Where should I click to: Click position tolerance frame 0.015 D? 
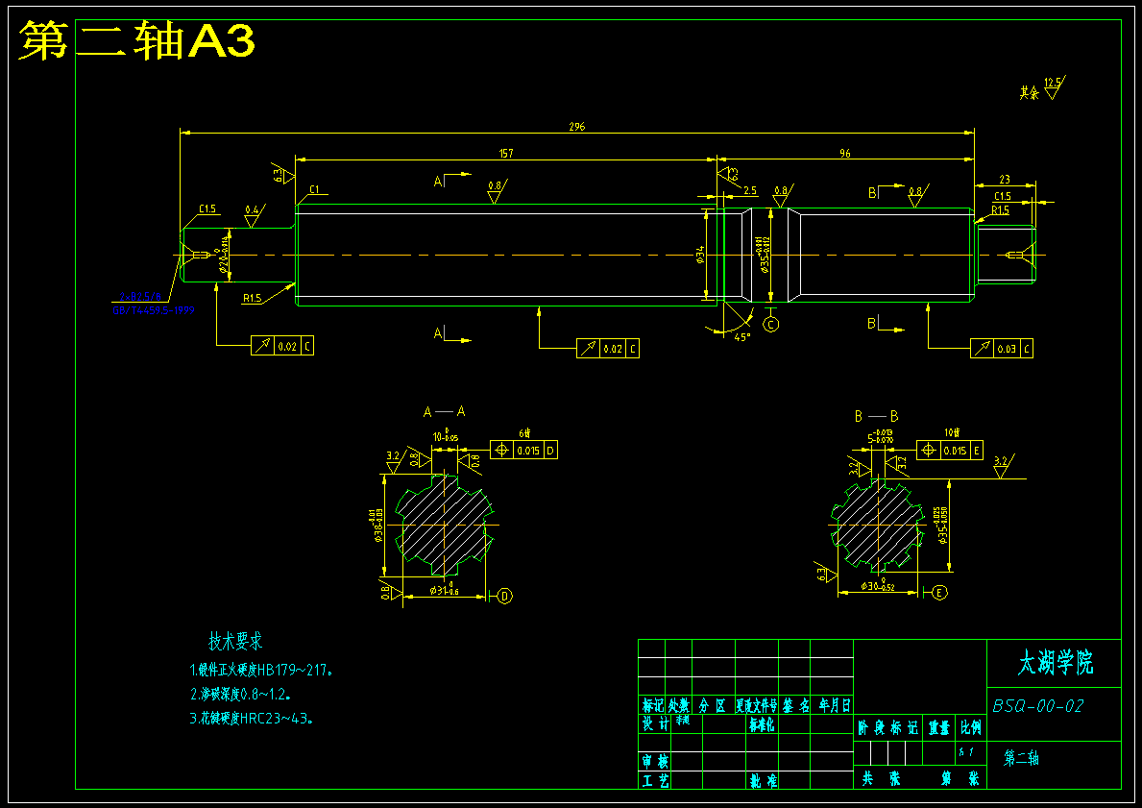(x=523, y=451)
